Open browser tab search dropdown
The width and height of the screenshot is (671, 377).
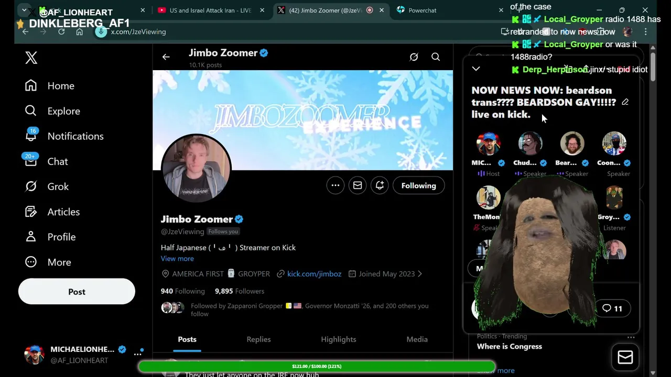(24, 10)
